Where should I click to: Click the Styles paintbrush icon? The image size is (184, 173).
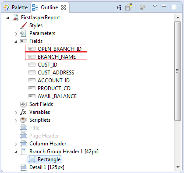tap(24, 25)
